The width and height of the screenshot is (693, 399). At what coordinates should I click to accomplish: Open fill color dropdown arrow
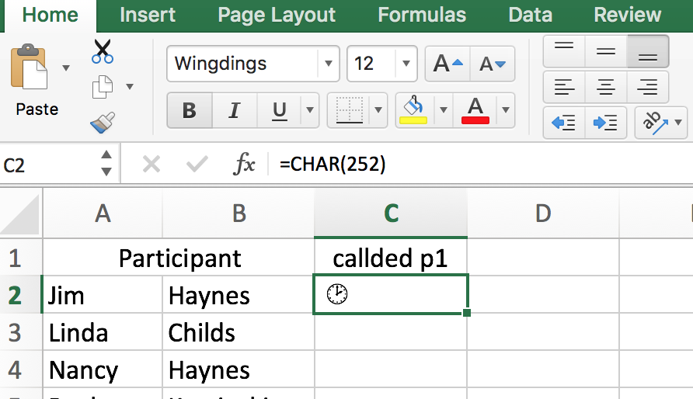tap(444, 110)
